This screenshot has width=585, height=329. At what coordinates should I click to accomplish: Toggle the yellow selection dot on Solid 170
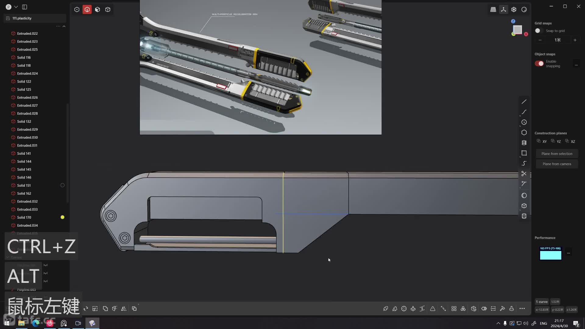62,217
